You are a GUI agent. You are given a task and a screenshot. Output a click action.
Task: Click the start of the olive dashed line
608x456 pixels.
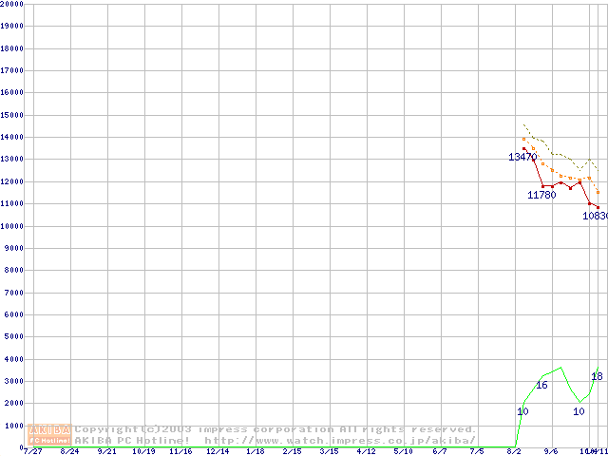pyautogui.click(x=523, y=124)
